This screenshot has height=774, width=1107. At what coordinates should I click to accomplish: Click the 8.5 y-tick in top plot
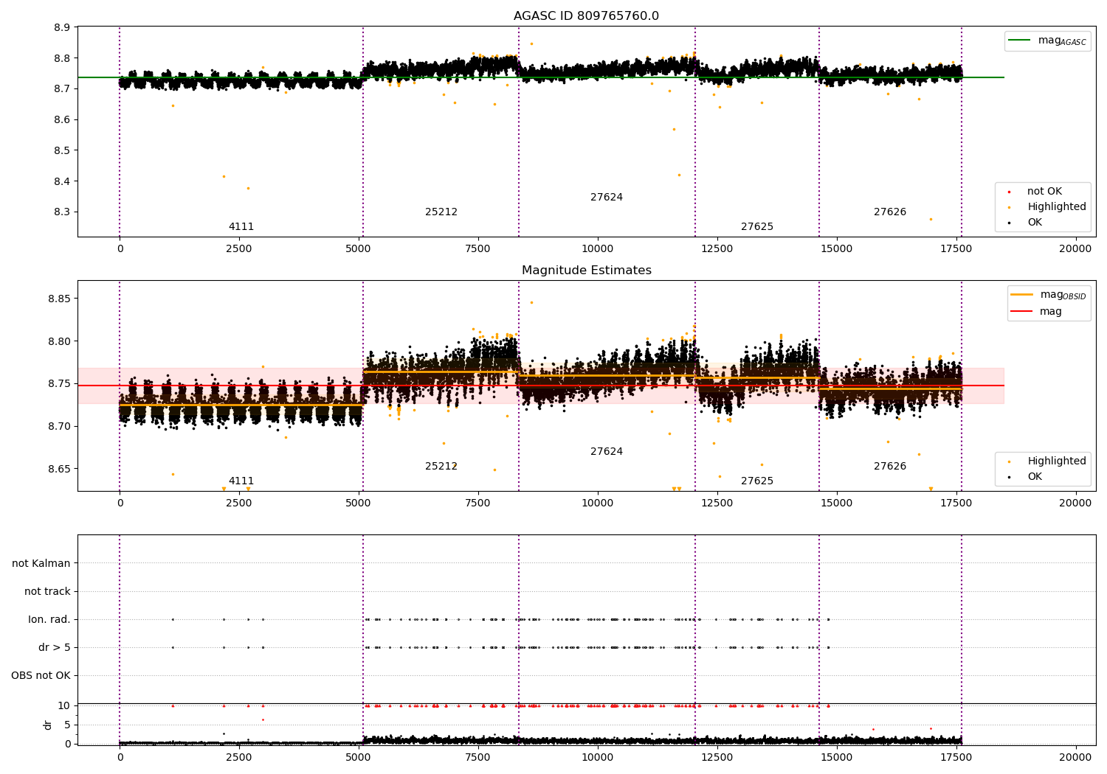pyautogui.click(x=63, y=151)
